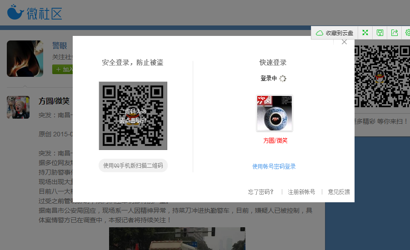The height and width of the screenshot is (250, 410).
Task: Refresh the expired QR code
Action: click(x=133, y=116)
